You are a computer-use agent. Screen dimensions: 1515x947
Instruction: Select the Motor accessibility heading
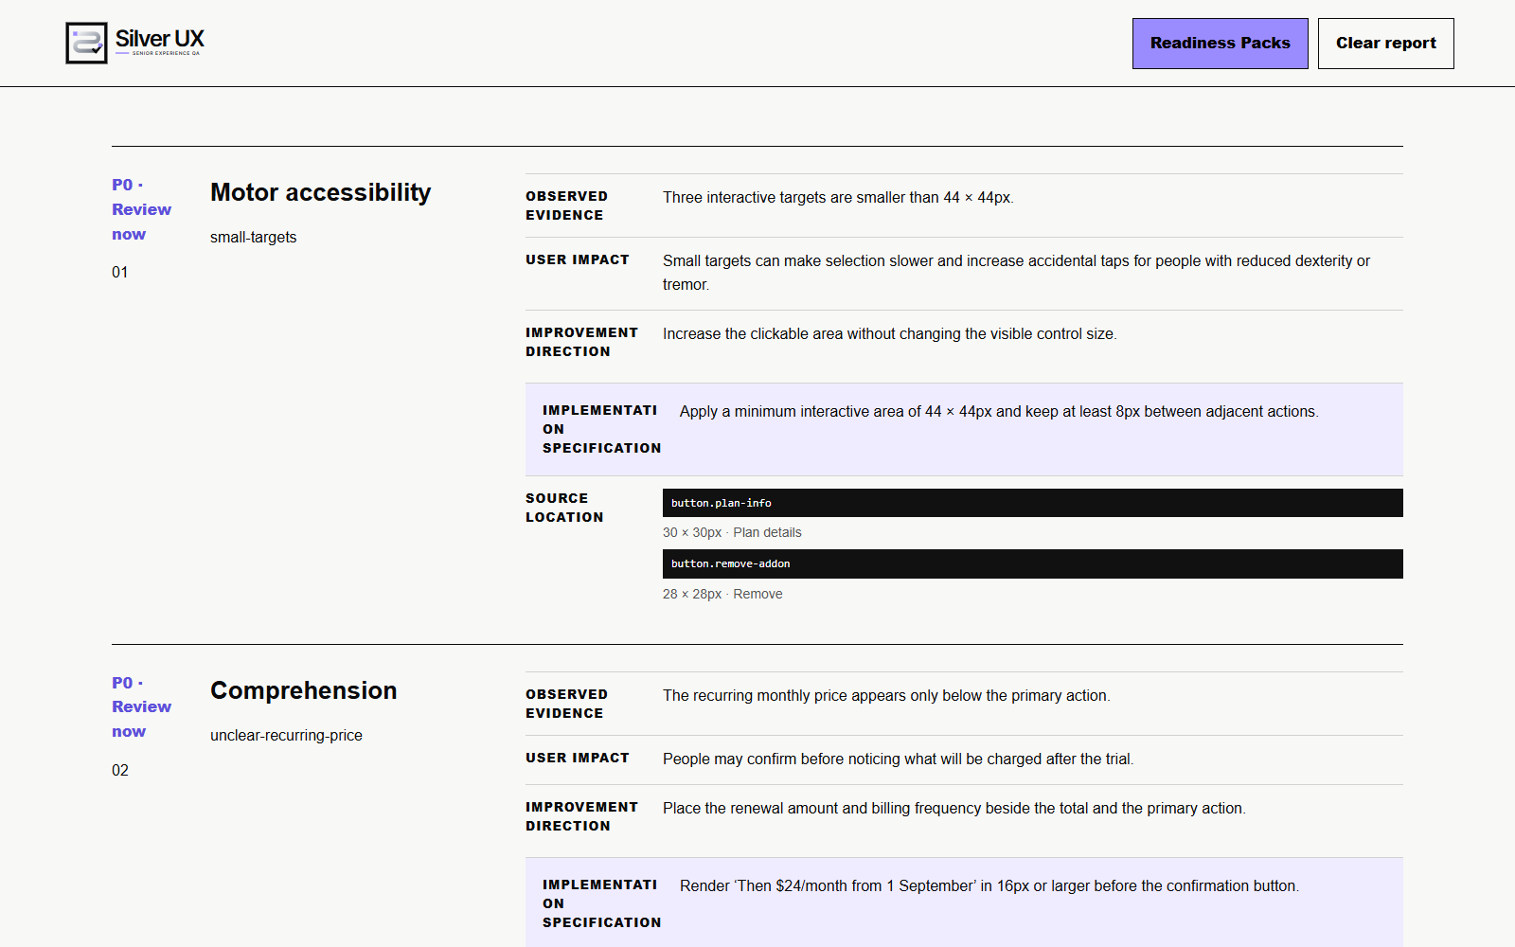pos(320,192)
